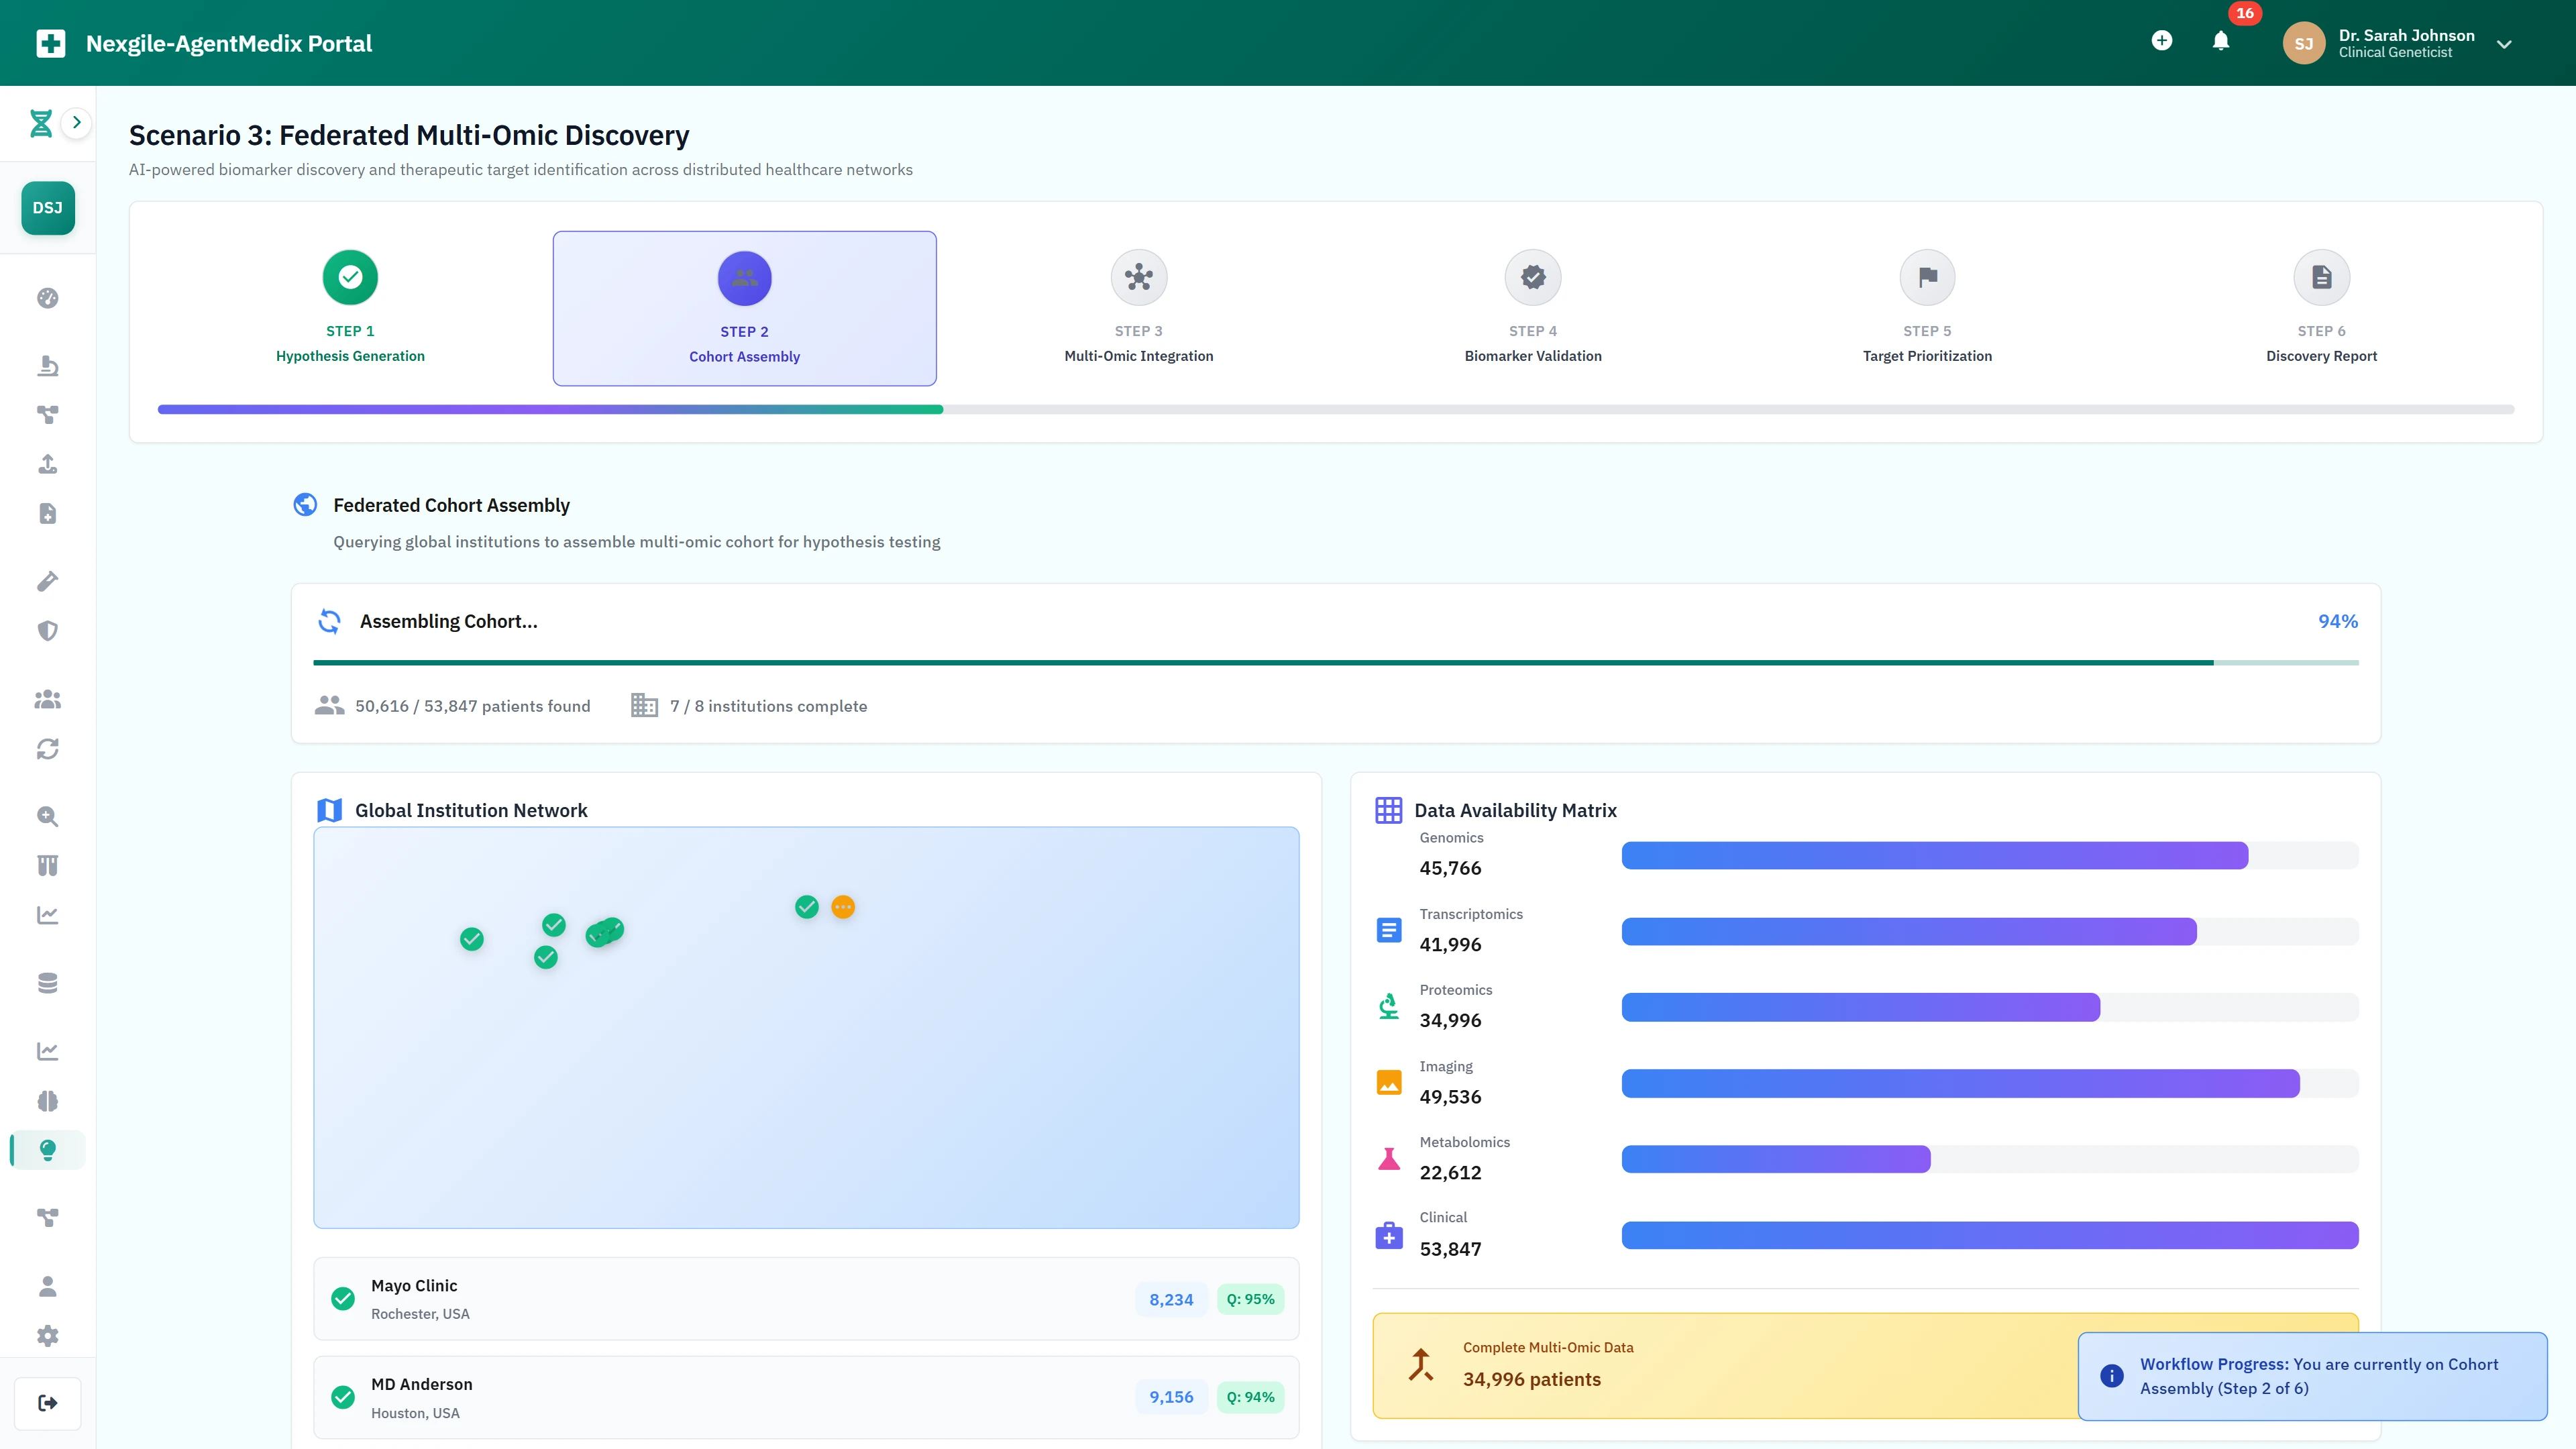Viewport: 2576px width, 1449px height.
Task: Click the Metabolomics availability bar
Action: [x=1775, y=1159]
